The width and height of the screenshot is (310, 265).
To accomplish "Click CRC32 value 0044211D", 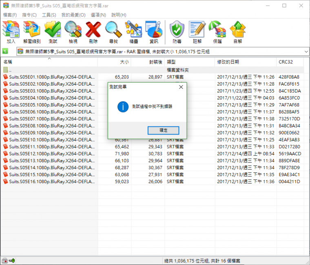I will pos(289,181).
